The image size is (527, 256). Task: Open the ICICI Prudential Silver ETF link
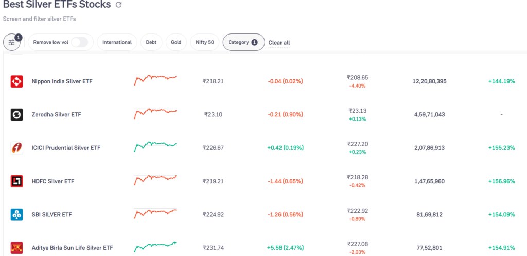pos(66,148)
